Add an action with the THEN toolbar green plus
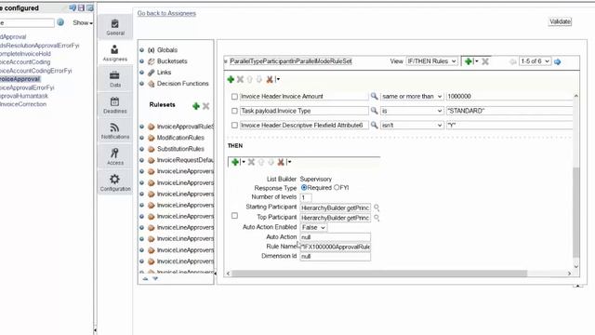This screenshot has width=595, height=335. [x=235, y=162]
